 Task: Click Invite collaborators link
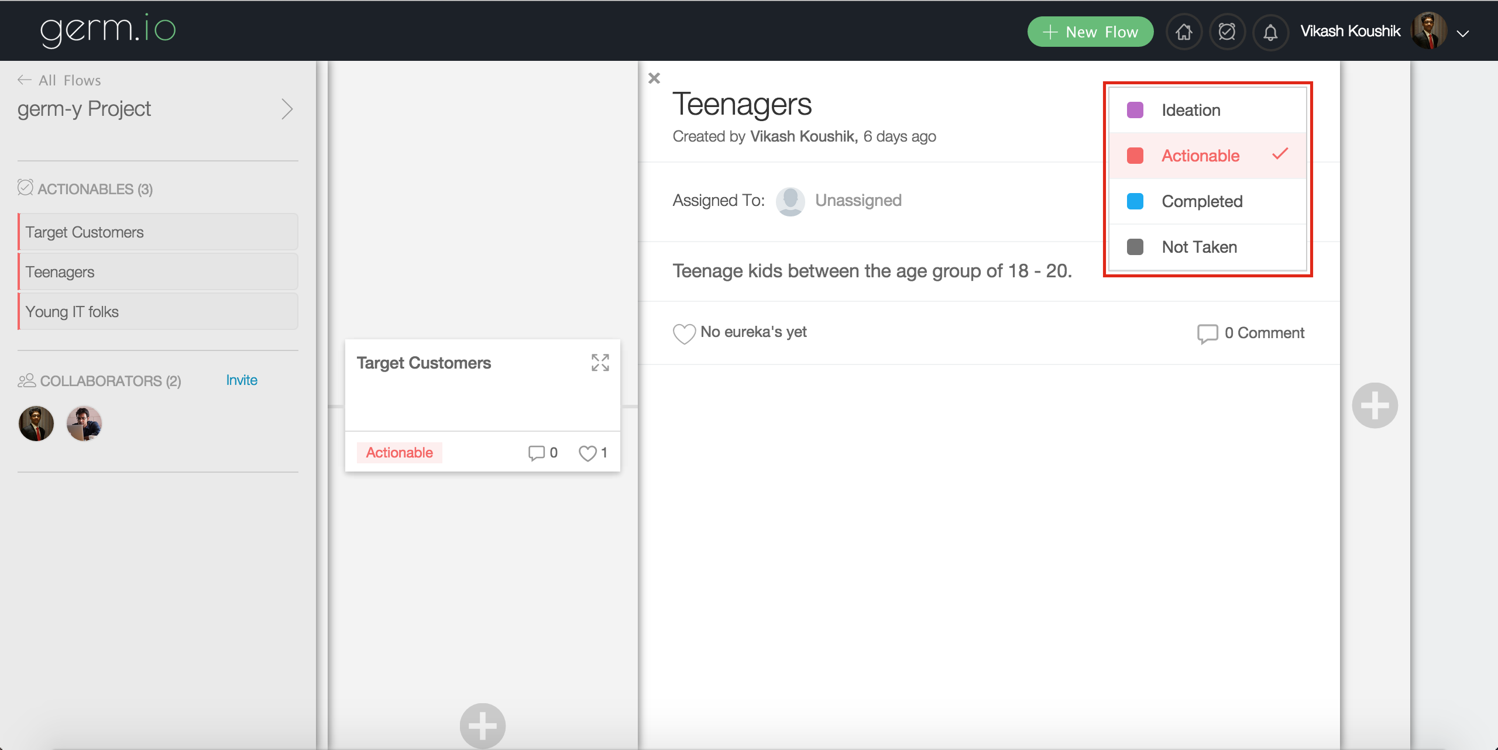click(242, 380)
